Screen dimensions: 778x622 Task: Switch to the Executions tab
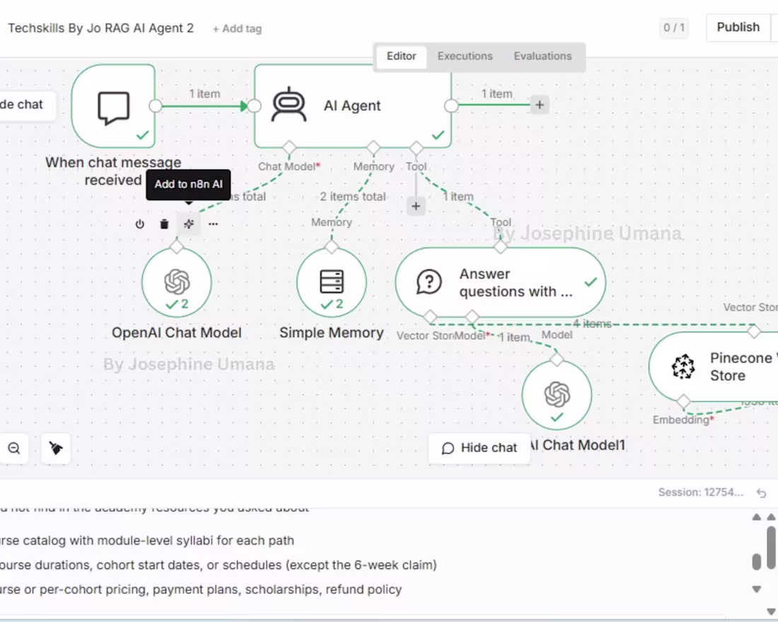pyautogui.click(x=465, y=56)
